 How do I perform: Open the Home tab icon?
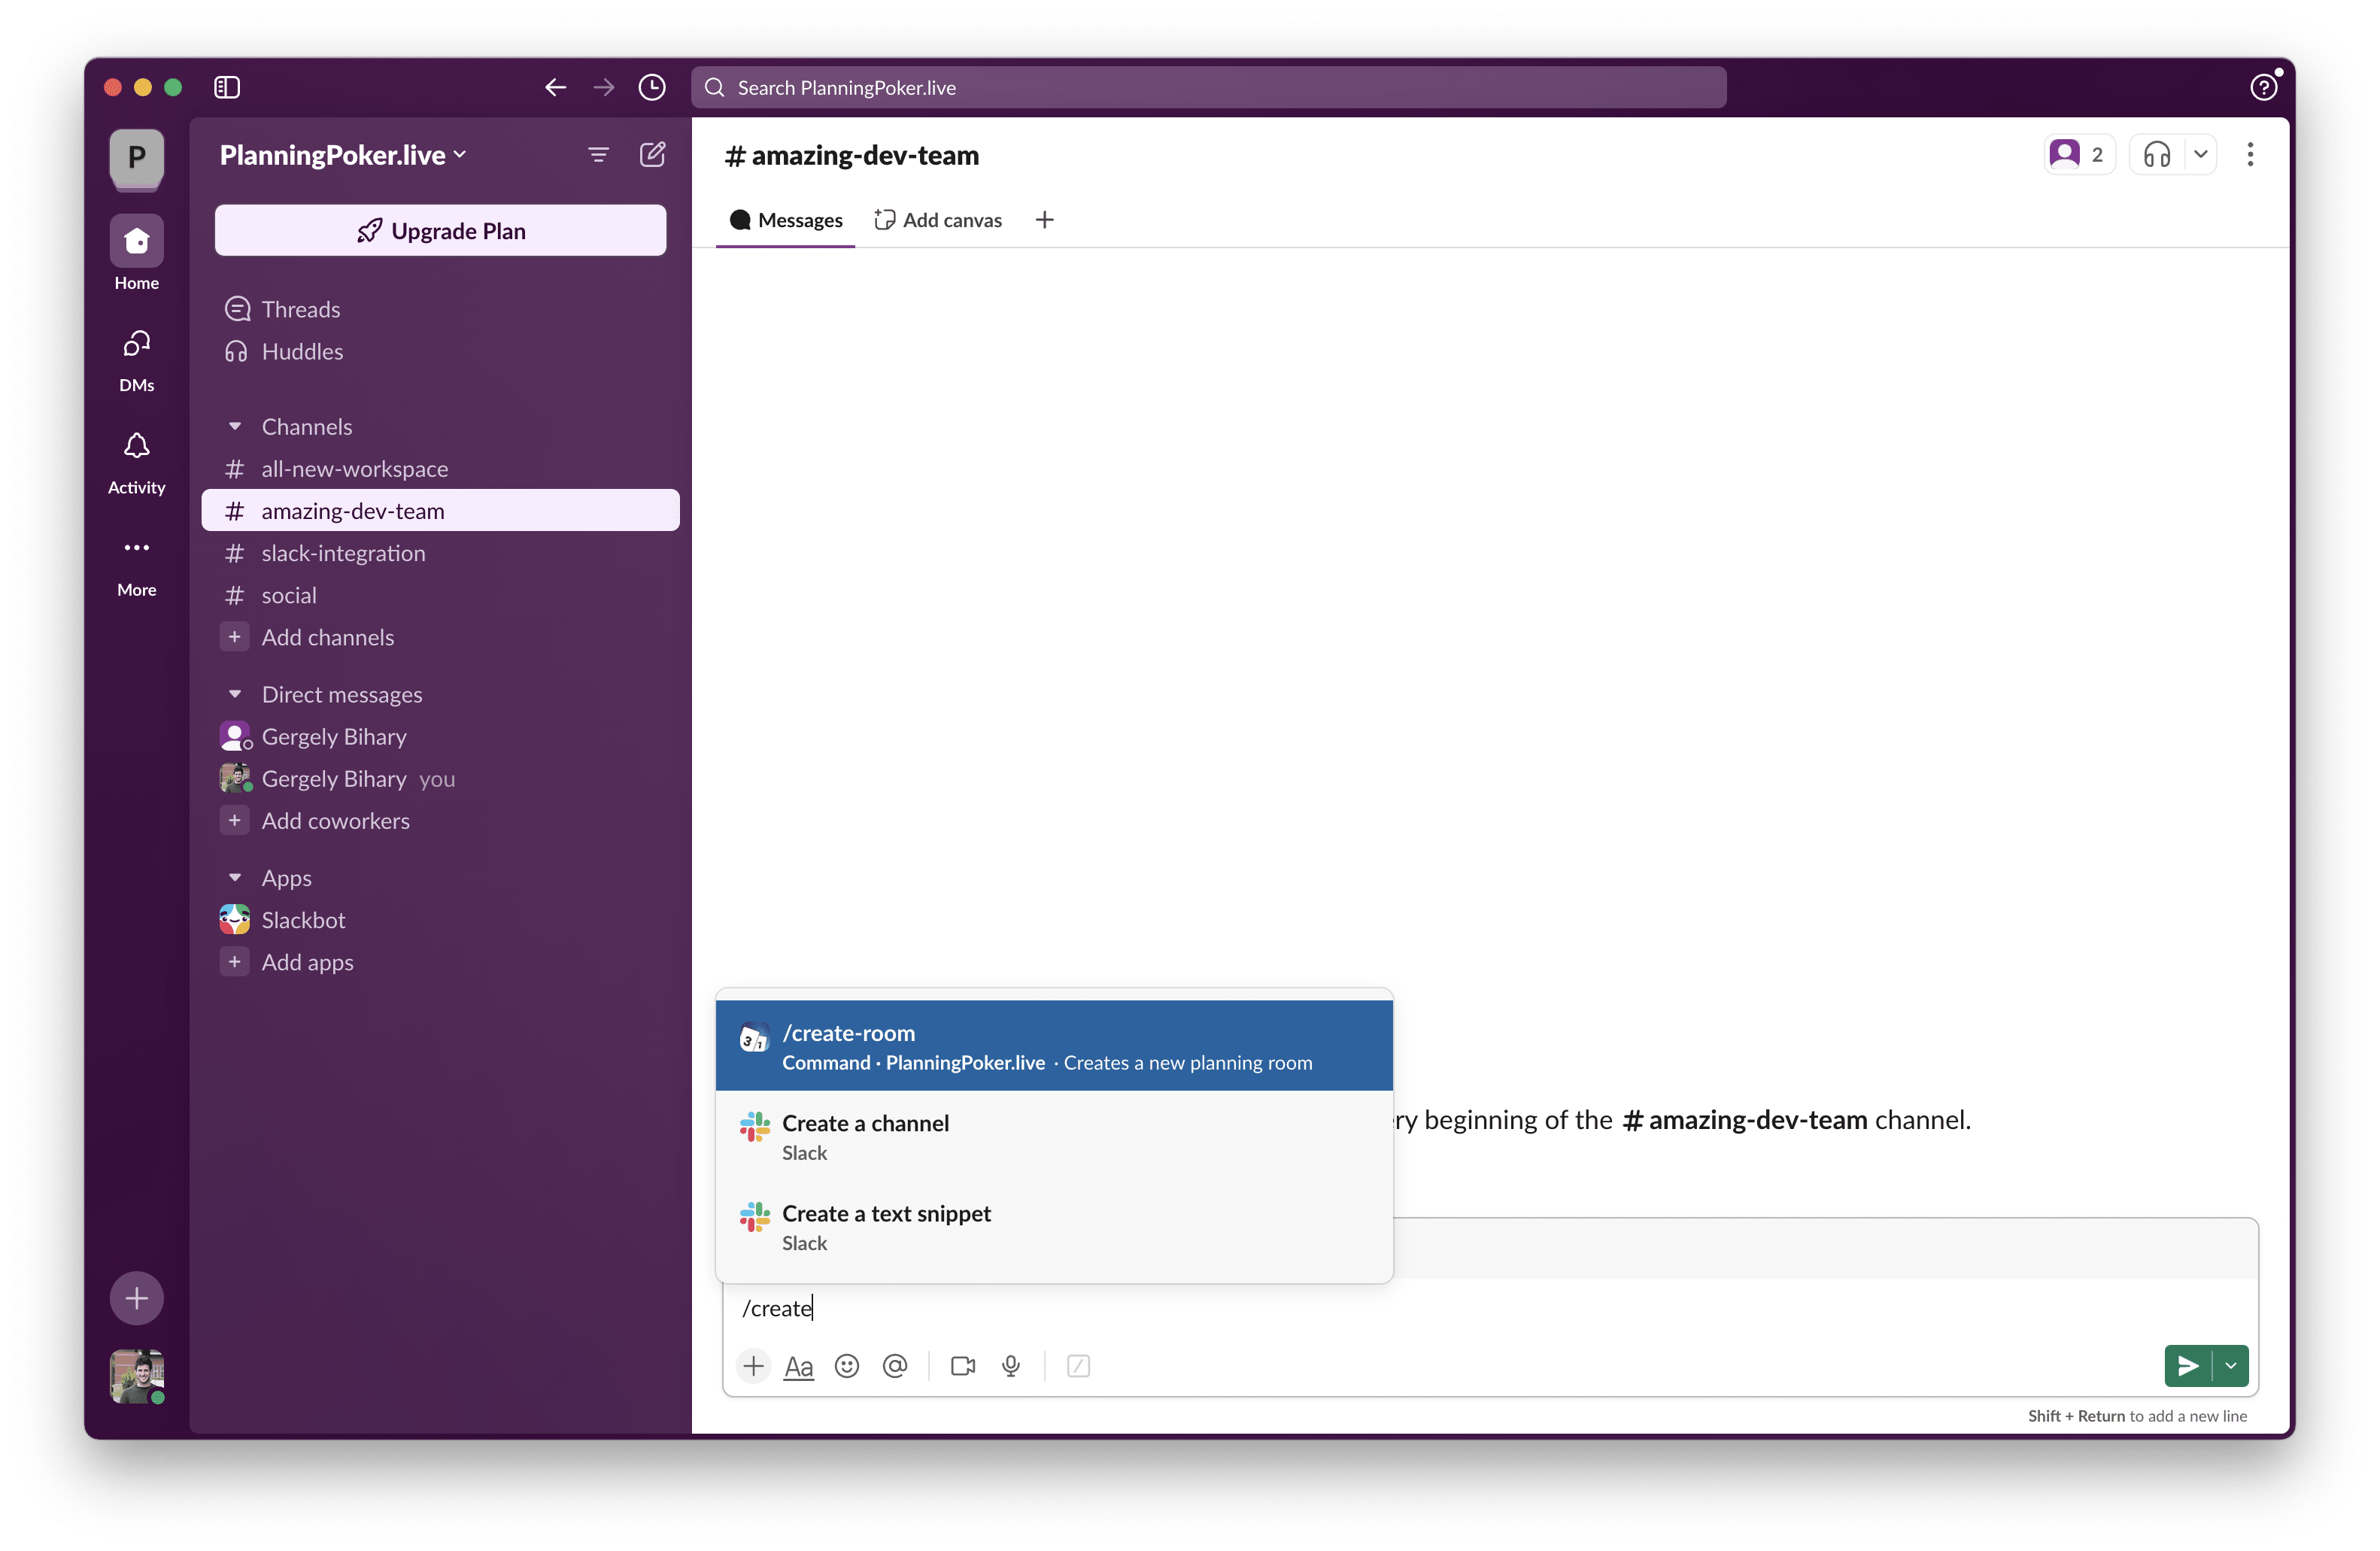tap(137, 241)
